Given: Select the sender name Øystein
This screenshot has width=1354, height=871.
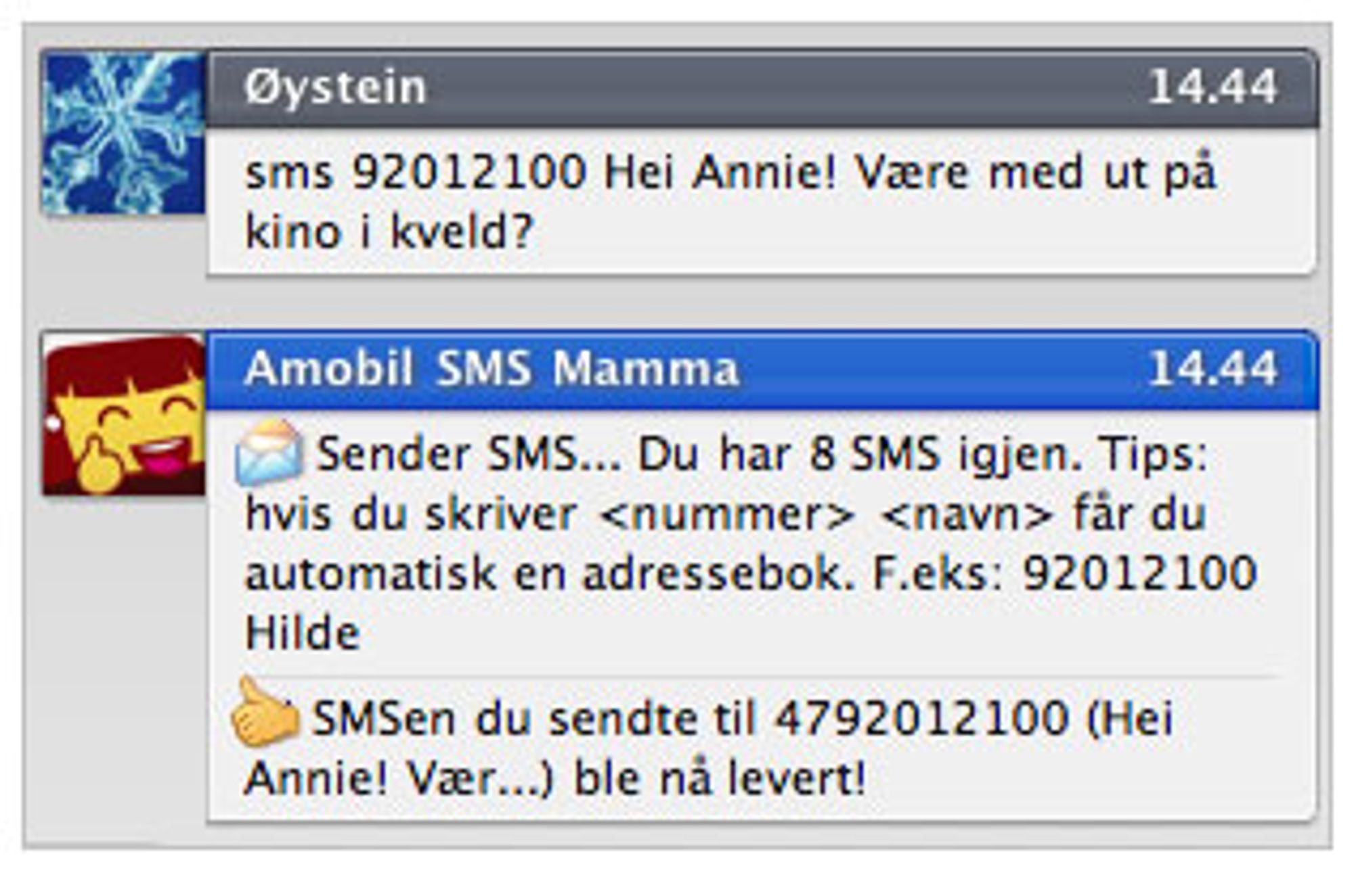Looking at the screenshot, I should click(336, 87).
